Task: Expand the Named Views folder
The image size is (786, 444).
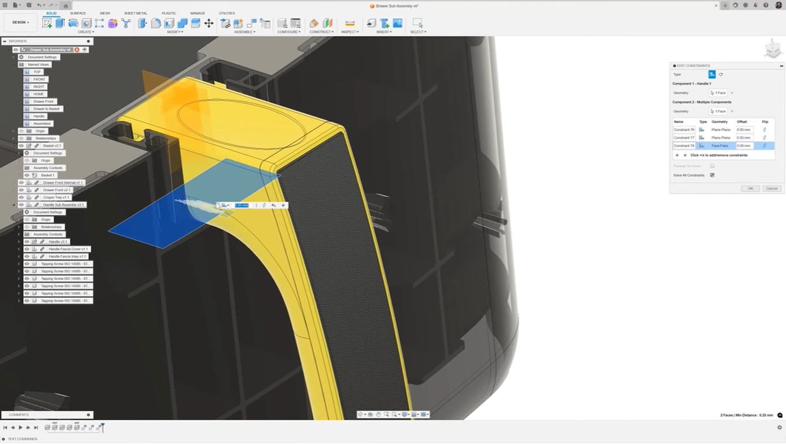Action: [x=14, y=64]
